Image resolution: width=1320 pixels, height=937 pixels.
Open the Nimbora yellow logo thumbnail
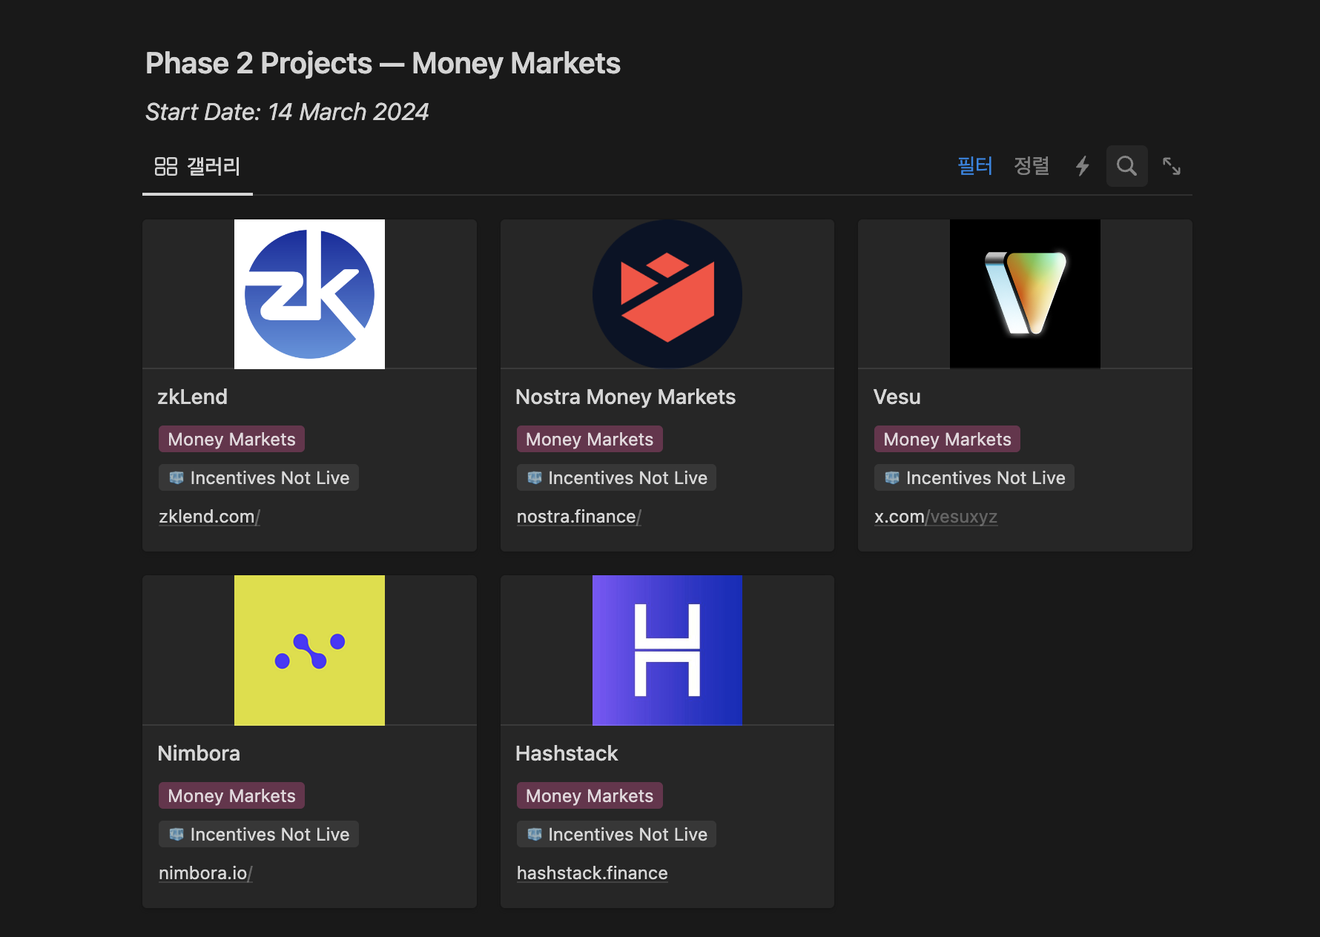[309, 650]
